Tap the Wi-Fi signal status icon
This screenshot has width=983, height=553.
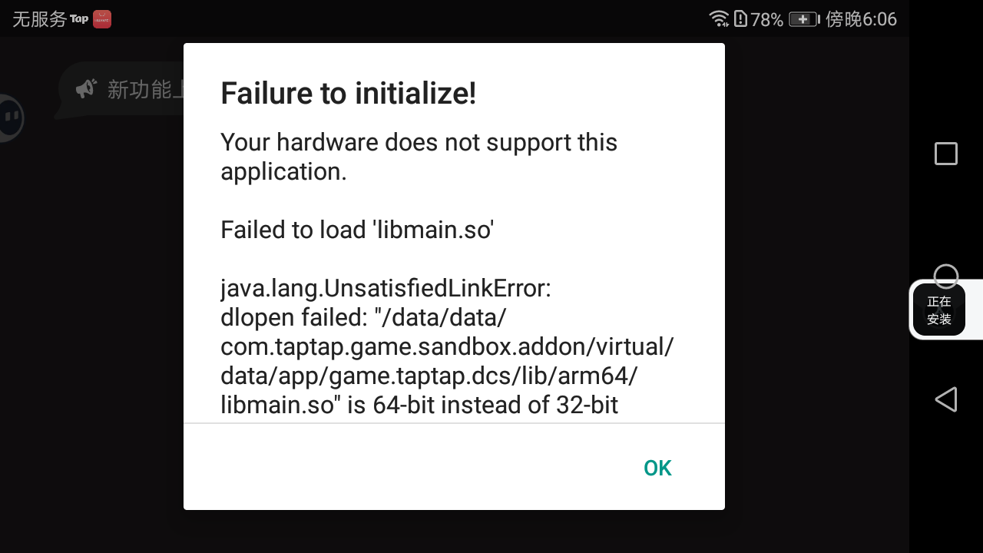coord(719,19)
